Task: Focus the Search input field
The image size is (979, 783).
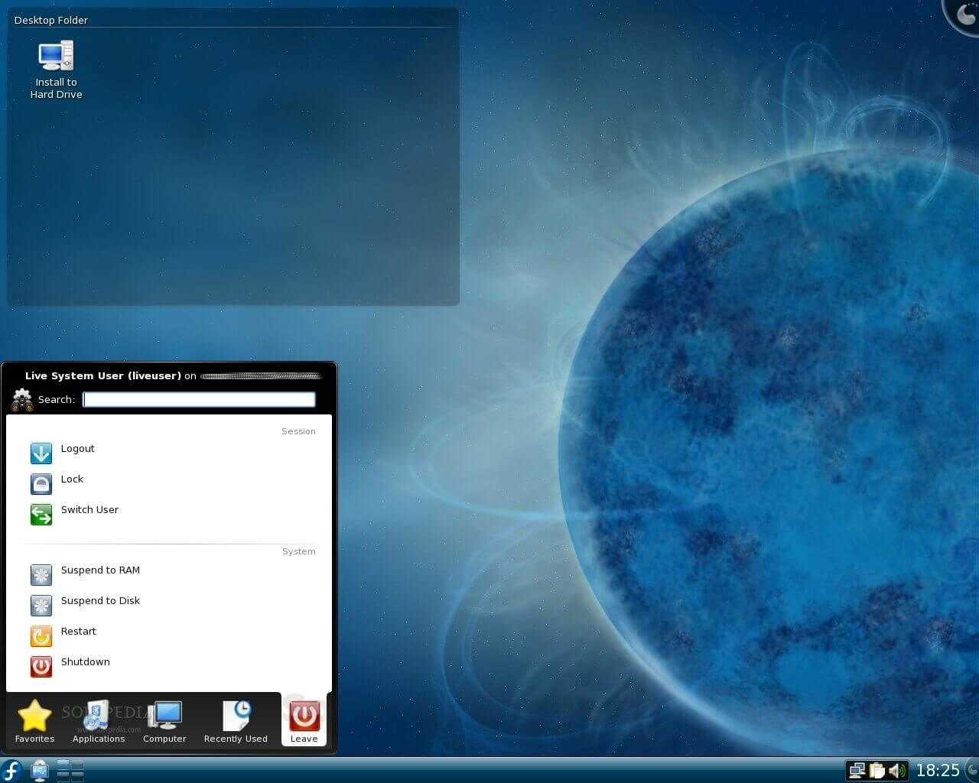Action: (199, 399)
